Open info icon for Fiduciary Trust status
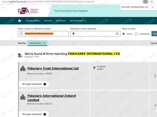 coord(45,84)
